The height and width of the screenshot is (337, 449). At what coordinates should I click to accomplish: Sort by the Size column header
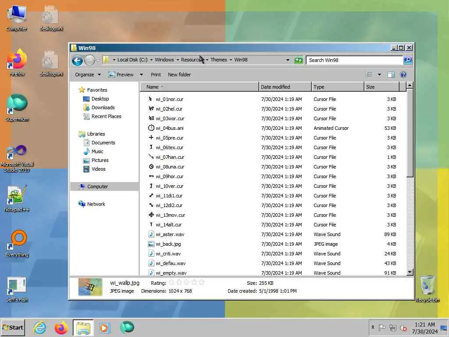point(381,87)
